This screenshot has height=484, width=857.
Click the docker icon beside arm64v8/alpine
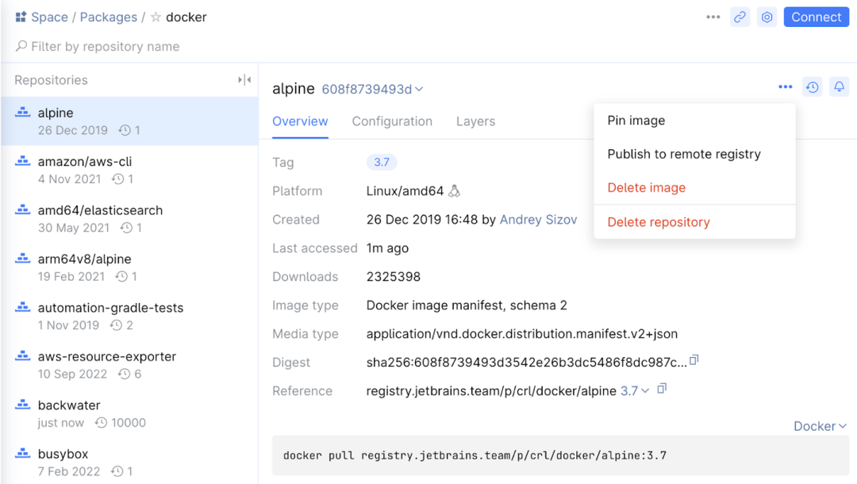point(22,258)
